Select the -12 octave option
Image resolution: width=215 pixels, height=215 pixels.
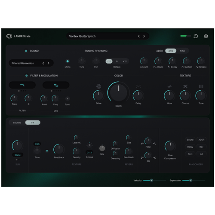[x=109, y=61]
